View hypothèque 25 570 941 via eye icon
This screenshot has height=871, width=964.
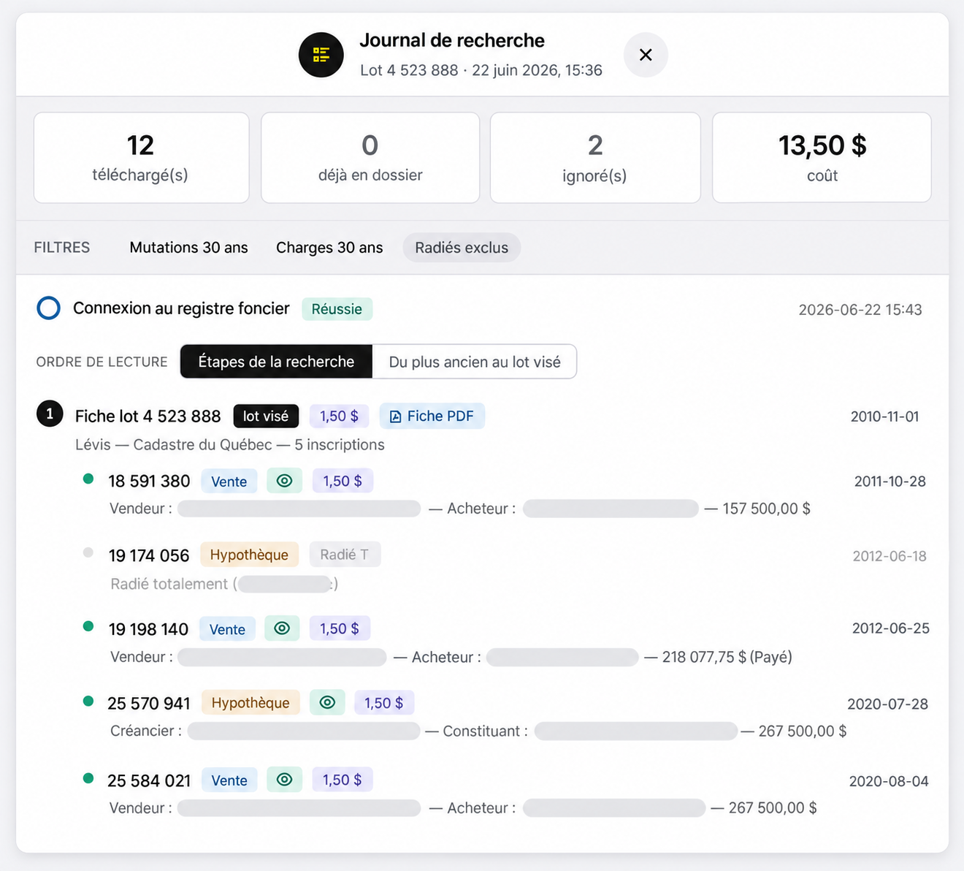[327, 702]
